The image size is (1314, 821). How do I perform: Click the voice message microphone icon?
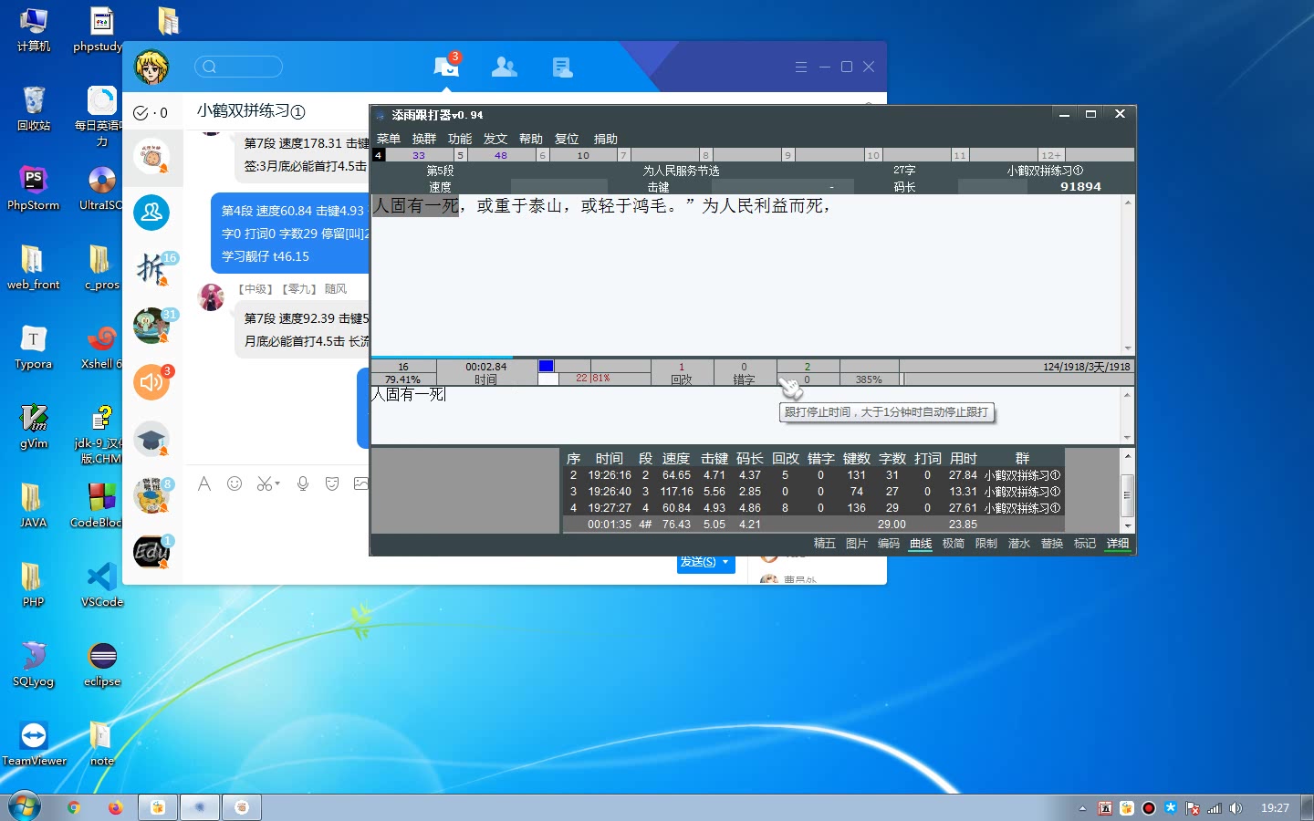pyautogui.click(x=303, y=483)
